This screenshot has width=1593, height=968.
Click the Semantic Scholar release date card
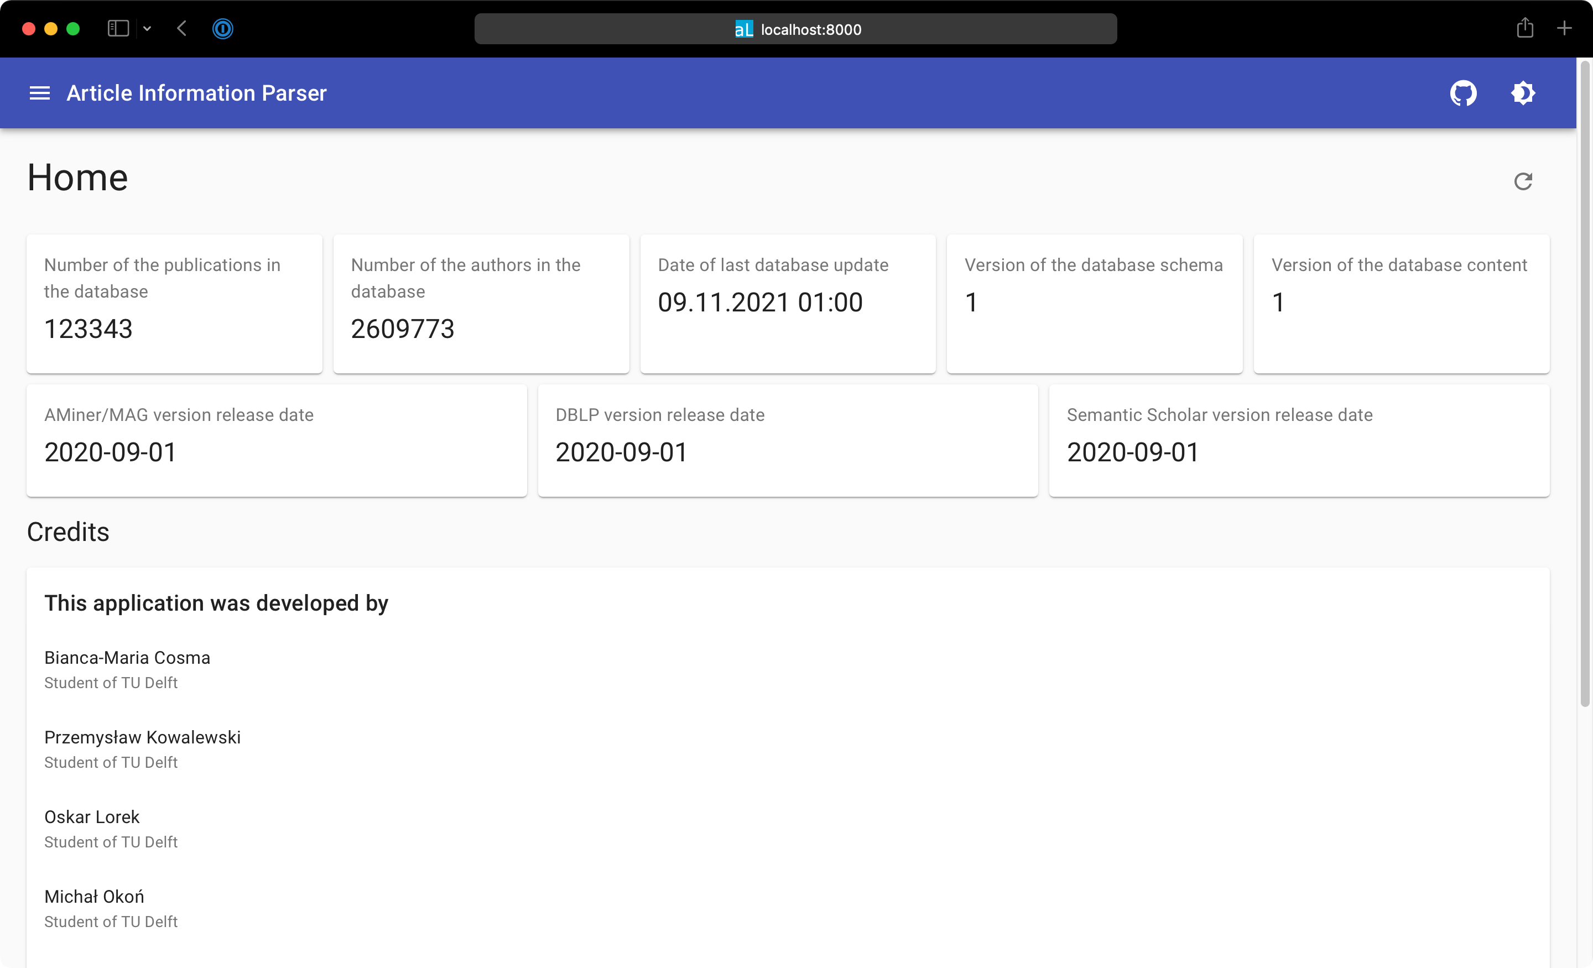pyautogui.click(x=1298, y=440)
